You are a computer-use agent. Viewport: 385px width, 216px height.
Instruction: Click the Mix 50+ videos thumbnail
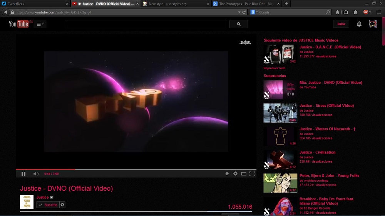(x=280, y=90)
